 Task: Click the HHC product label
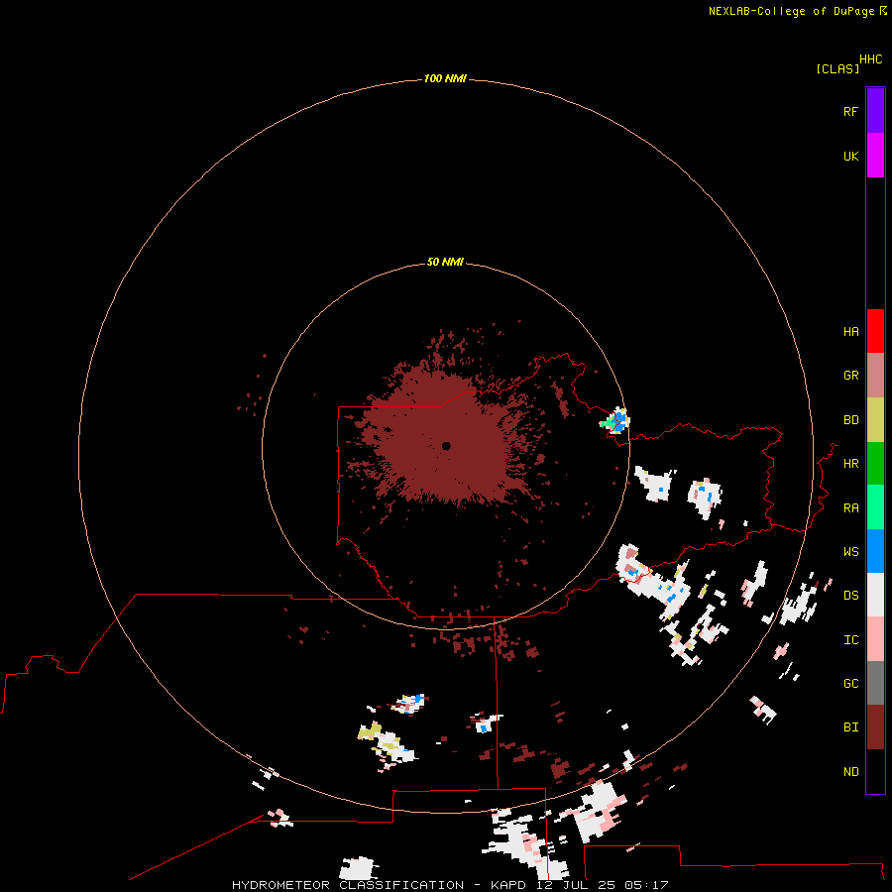870,59
